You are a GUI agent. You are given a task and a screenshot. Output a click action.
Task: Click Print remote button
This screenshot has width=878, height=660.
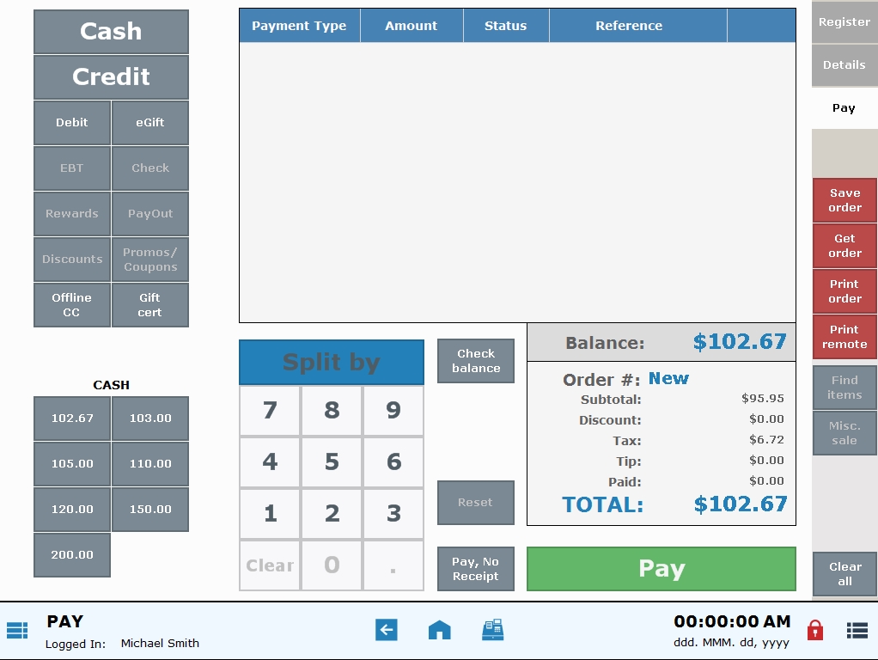(x=844, y=337)
